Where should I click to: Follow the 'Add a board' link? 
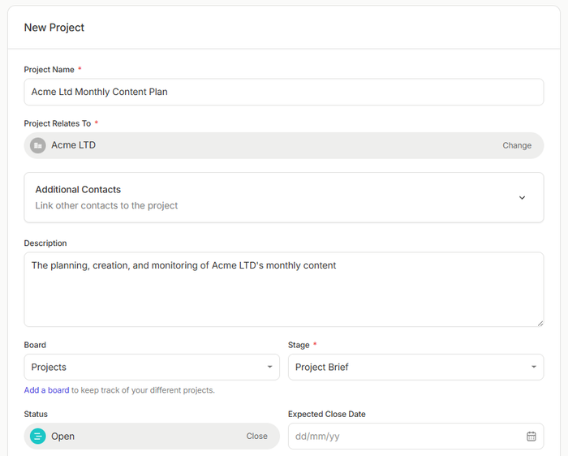click(x=46, y=390)
